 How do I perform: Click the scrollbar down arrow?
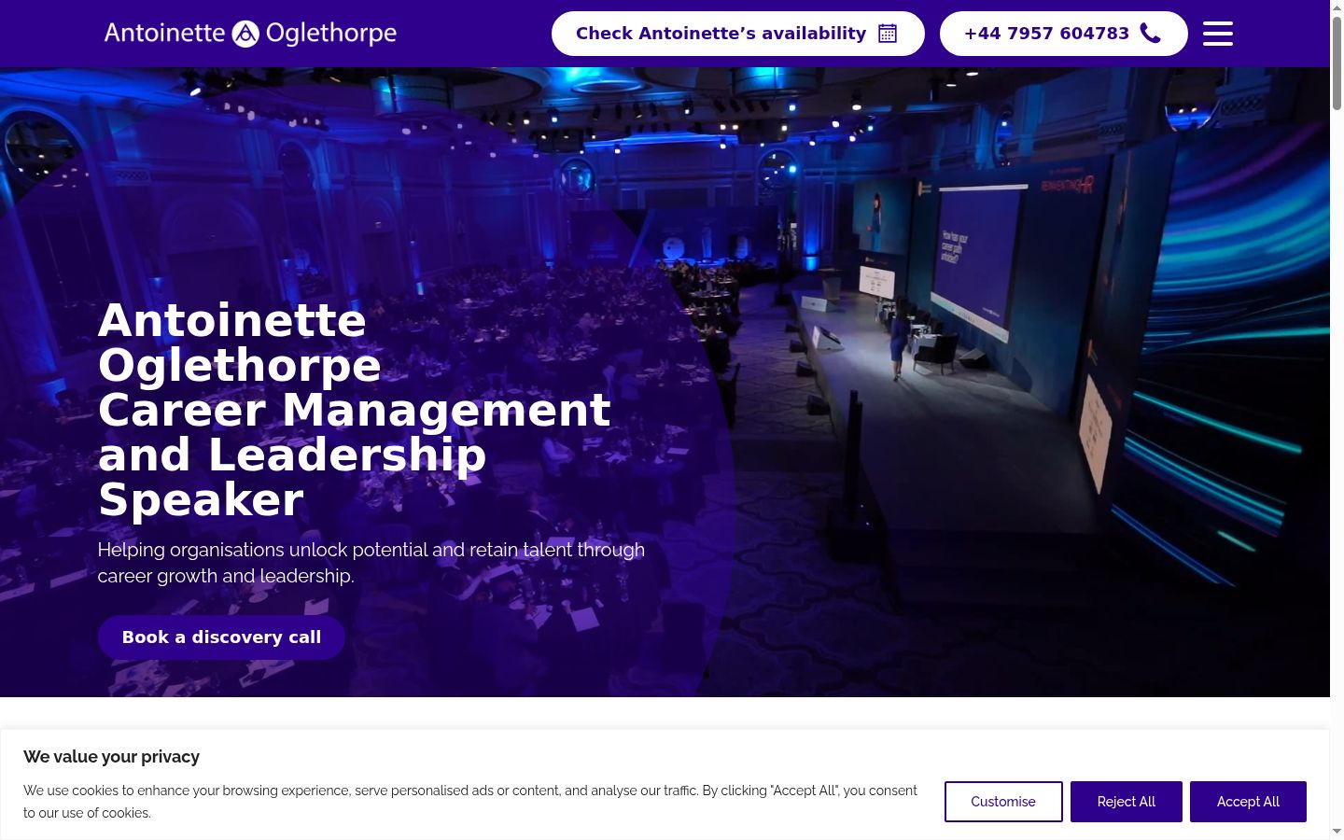1337,832
